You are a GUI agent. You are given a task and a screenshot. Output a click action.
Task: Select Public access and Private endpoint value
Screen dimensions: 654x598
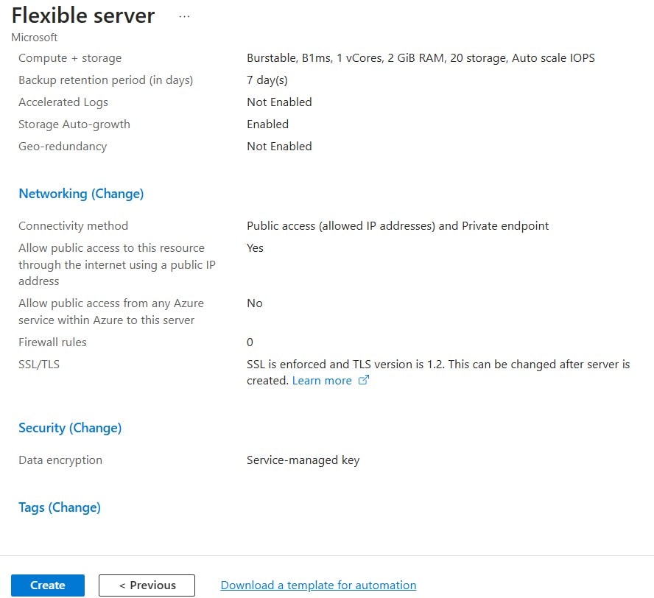pos(398,225)
